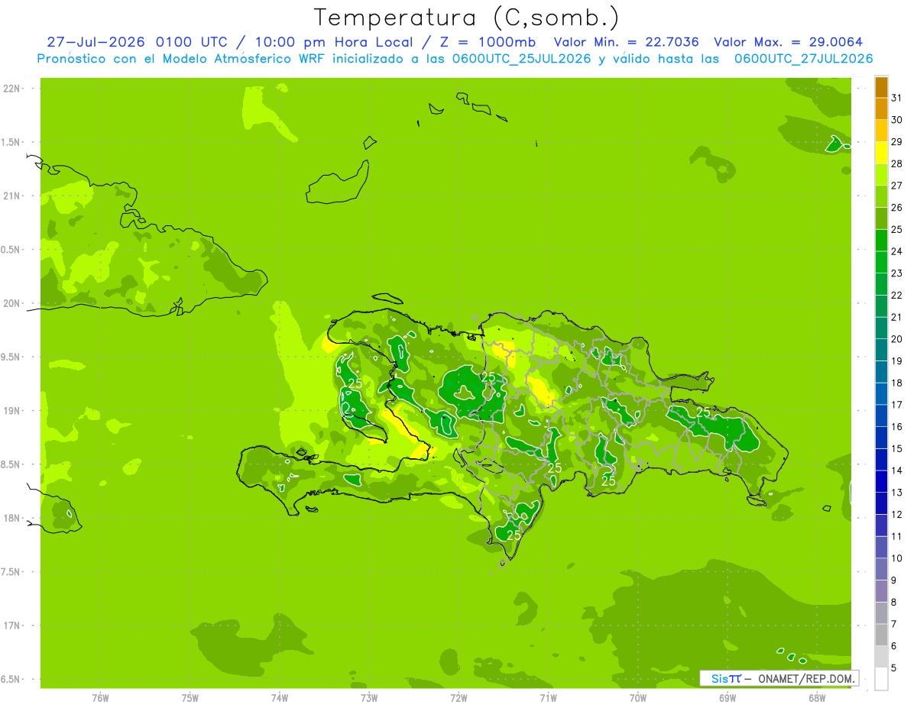The width and height of the screenshot is (917, 708).
Task: Click the '22N' latitude label
Action: 11,89
